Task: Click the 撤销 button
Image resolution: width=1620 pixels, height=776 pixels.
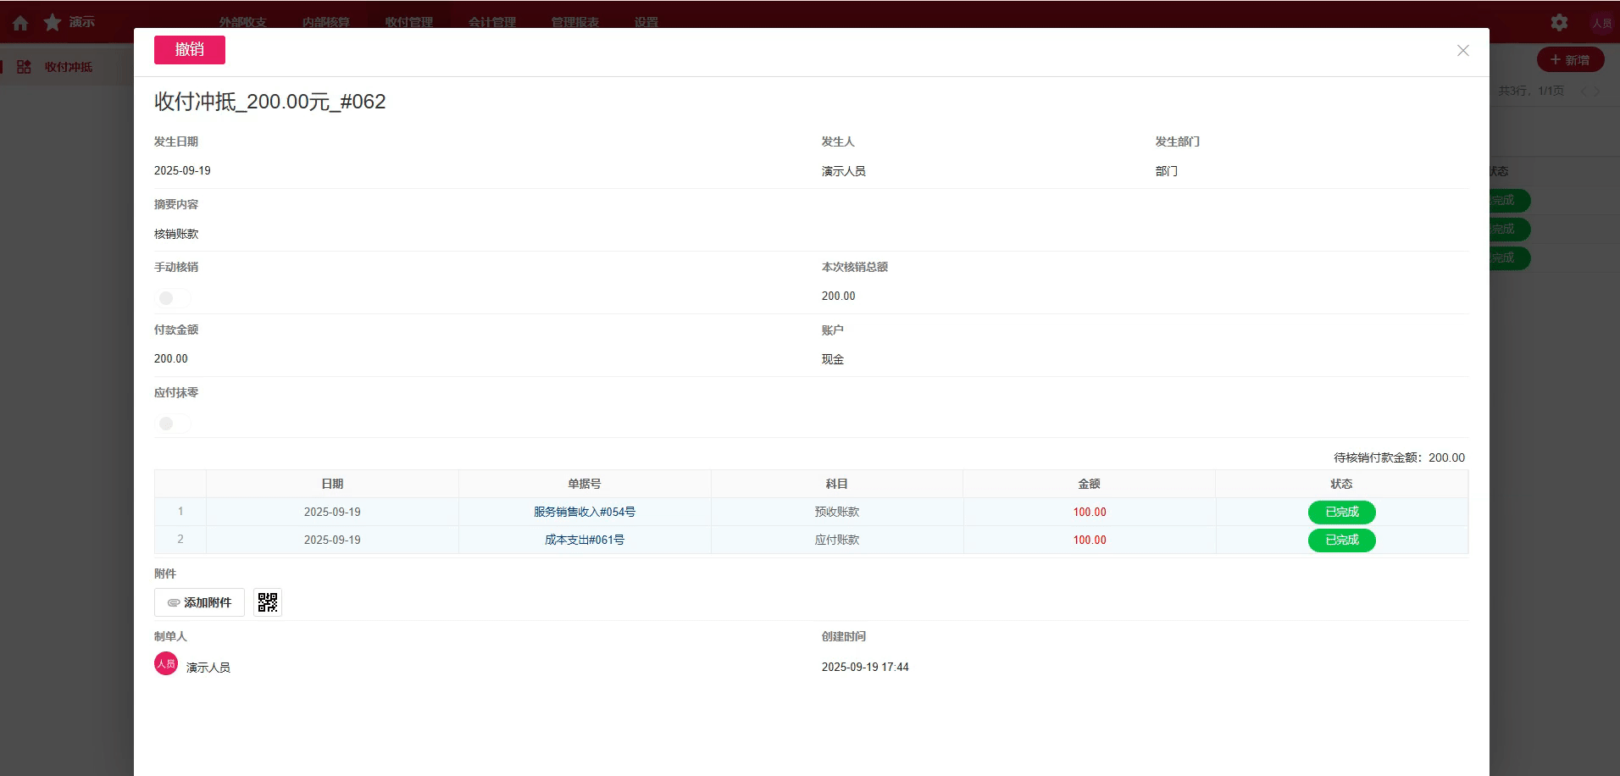Action: coord(189,50)
